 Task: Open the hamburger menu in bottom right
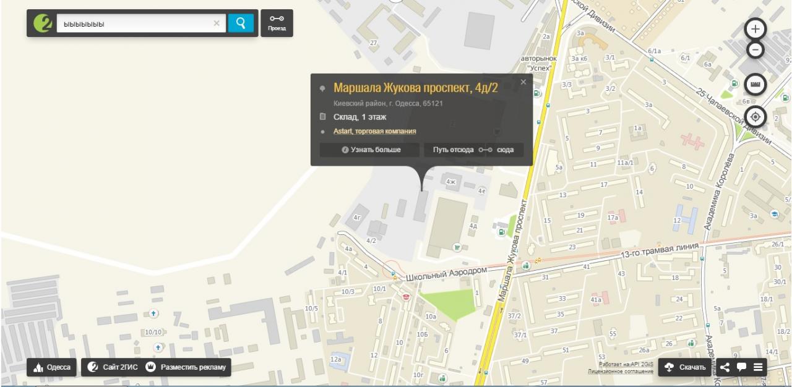[x=757, y=367]
